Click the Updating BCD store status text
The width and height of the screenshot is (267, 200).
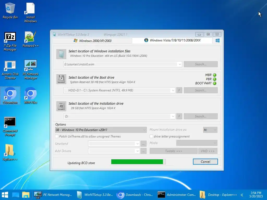pyautogui.click(x=81, y=163)
